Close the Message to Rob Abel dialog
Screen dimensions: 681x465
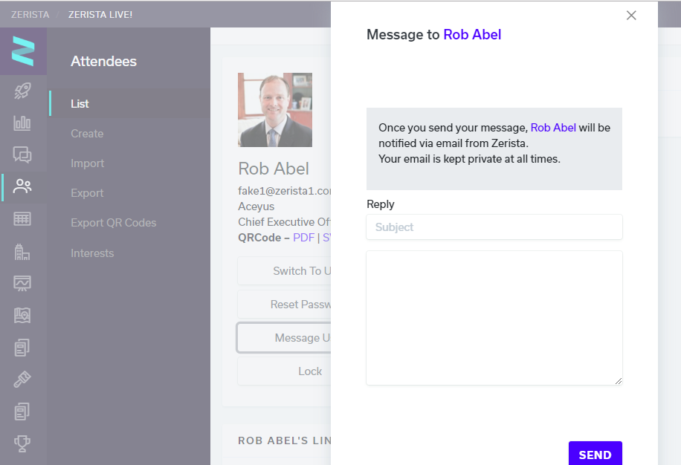(631, 15)
